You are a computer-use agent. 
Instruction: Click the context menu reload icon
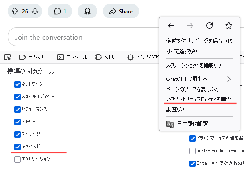[x=209, y=25]
